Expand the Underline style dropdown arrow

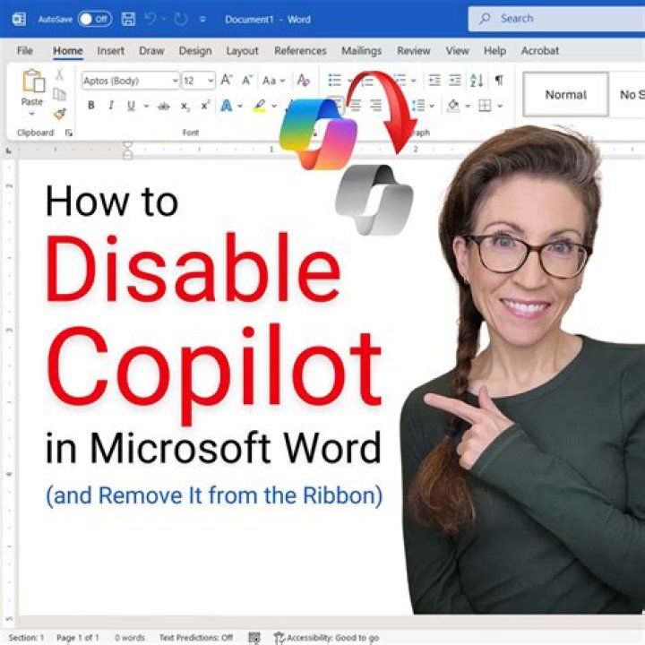146,106
